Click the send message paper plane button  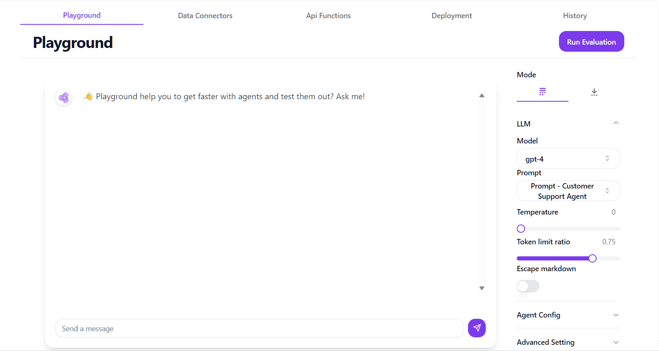pyautogui.click(x=477, y=328)
